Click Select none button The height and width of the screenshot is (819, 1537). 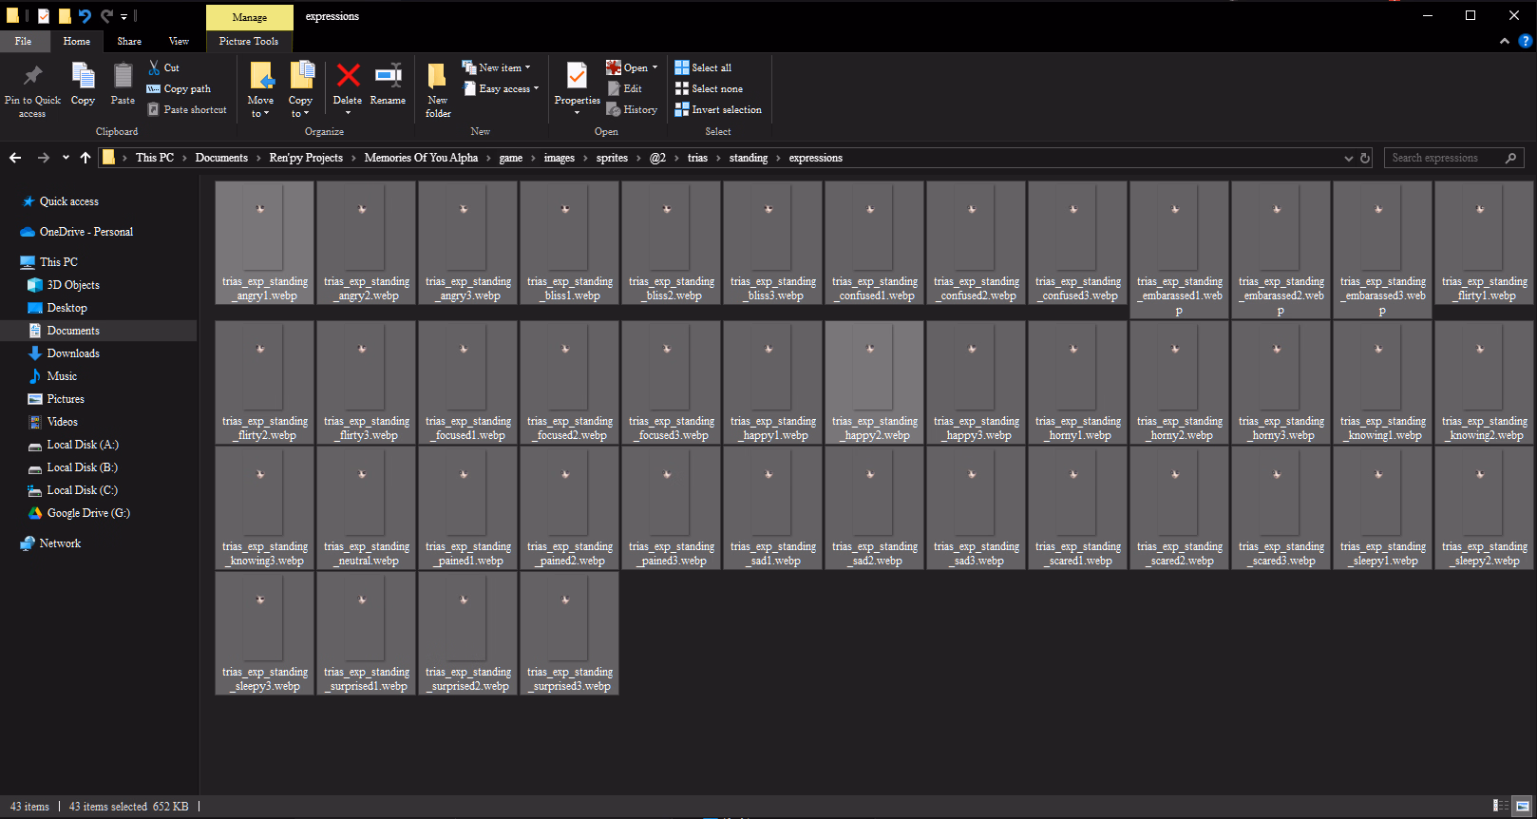709,89
